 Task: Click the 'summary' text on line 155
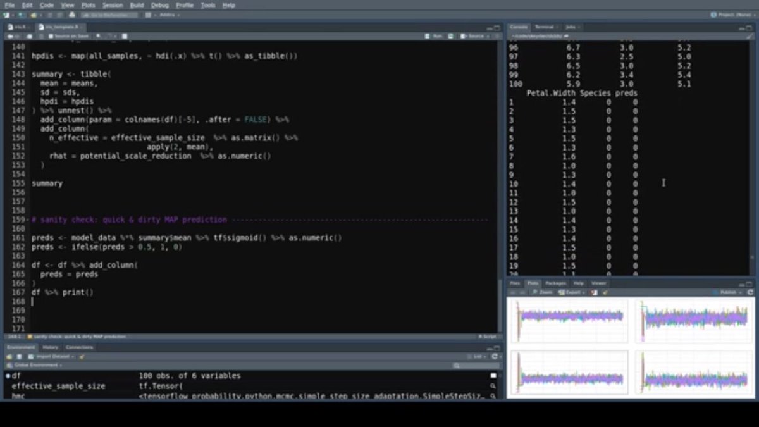pos(47,183)
